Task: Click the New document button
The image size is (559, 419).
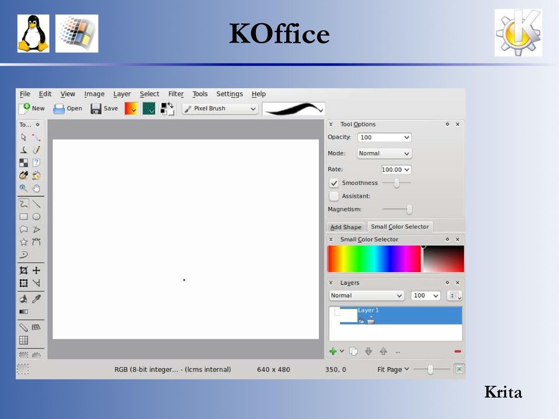Action: coord(32,108)
